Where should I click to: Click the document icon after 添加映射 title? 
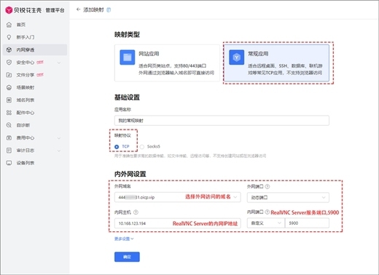coord(109,10)
